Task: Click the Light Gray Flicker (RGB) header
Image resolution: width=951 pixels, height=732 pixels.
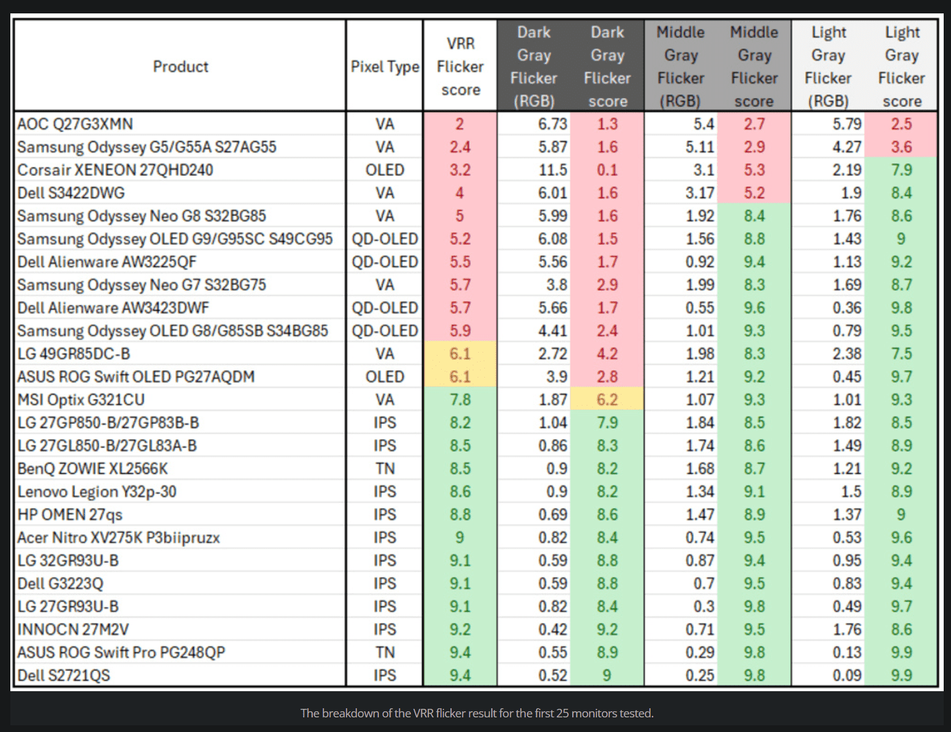Action: click(828, 66)
